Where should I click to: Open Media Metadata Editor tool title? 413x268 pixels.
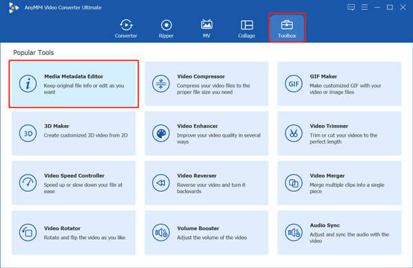74,76
